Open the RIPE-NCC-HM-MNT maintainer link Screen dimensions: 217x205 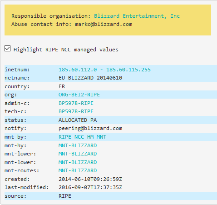[x=82, y=137]
